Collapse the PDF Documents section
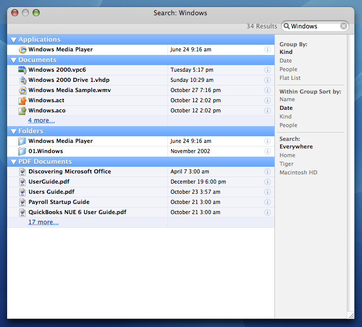 (14, 162)
